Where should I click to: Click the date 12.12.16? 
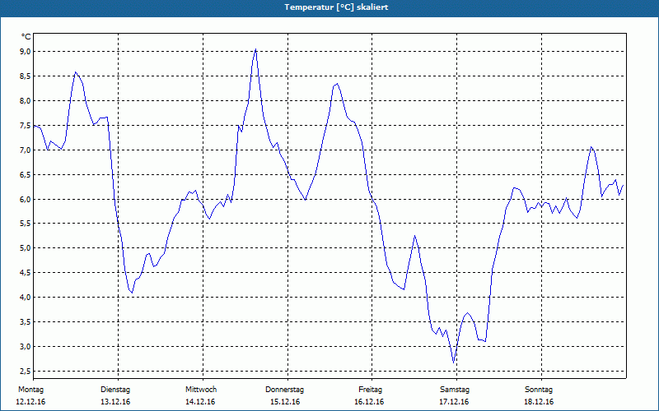point(30,402)
